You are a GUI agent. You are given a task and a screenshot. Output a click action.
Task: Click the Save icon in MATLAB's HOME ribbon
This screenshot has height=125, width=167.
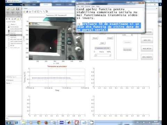pyautogui.click(x=18, y=9)
